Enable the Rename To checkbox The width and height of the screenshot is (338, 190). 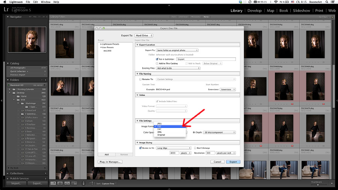tap(140, 79)
